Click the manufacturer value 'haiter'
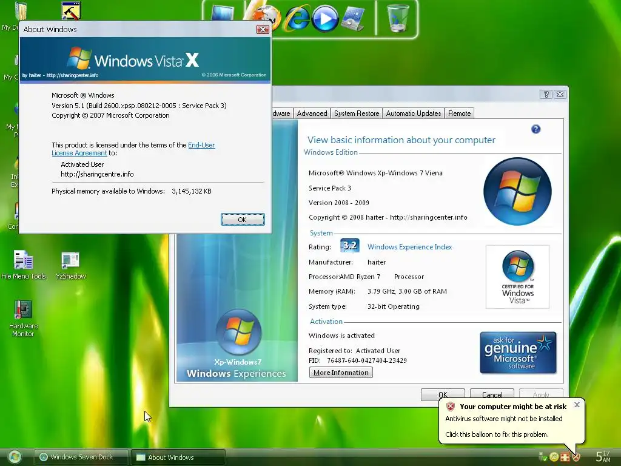 [x=376, y=262]
